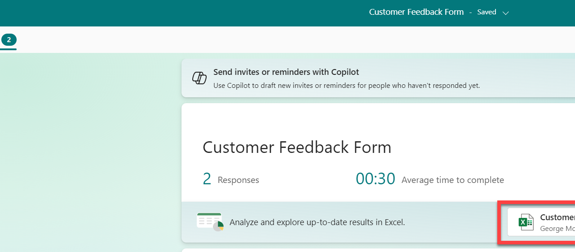Open Send invites or reminders with Copilot
The width and height of the screenshot is (575, 252).
tap(286, 72)
